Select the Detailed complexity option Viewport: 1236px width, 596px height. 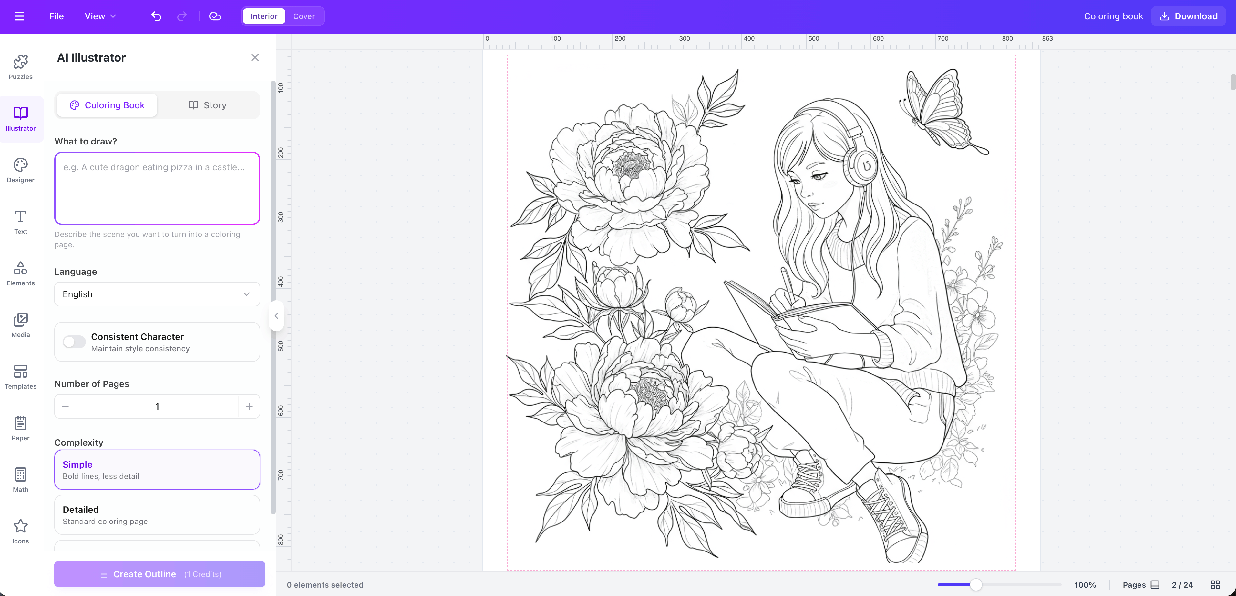pos(157,514)
